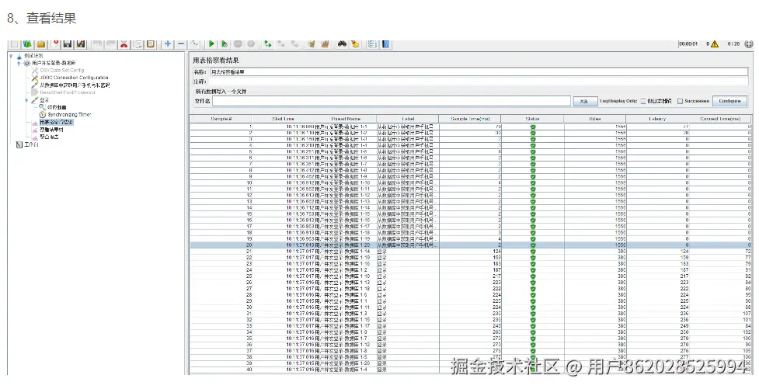Select JDBC Connection Configuration in tree
The image size is (759, 389).
click(74, 78)
